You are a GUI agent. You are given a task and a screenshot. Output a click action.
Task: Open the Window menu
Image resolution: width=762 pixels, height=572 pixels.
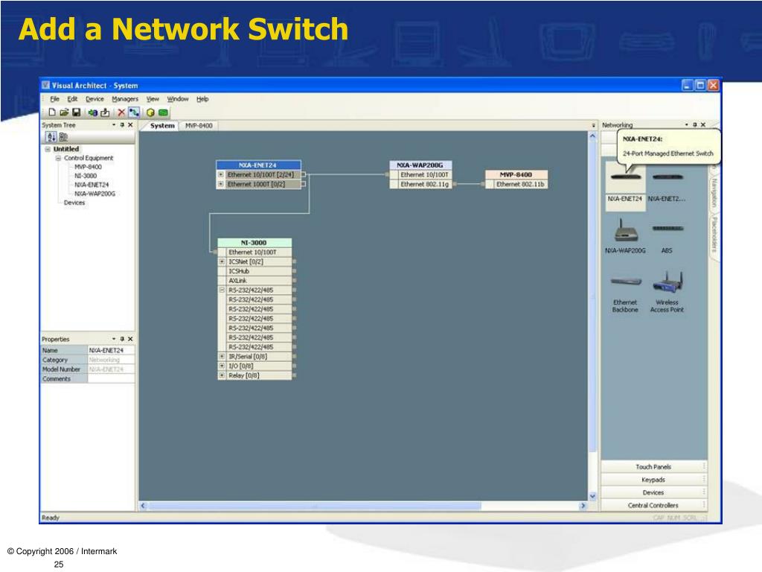[x=177, y=99]
